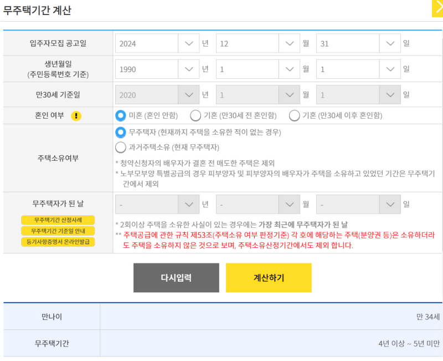
Task: Open the 무주택자가 된 날 day dropdown
Action: (358, 204)
